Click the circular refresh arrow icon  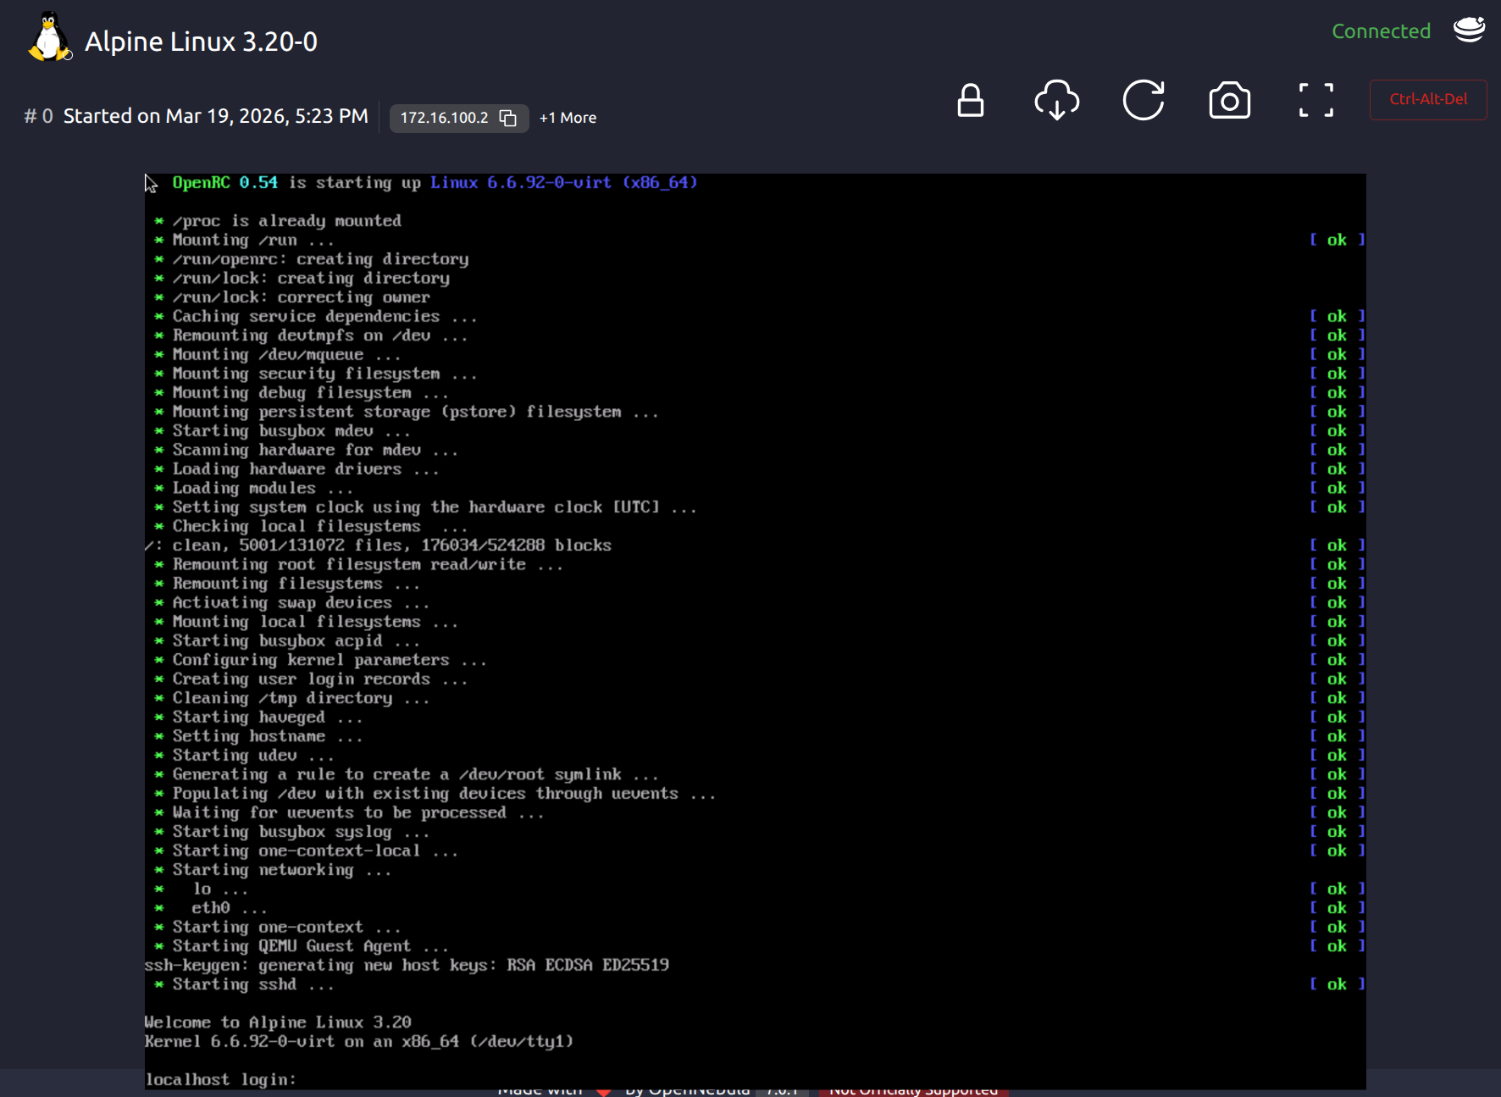click(x=1143, y=100)
